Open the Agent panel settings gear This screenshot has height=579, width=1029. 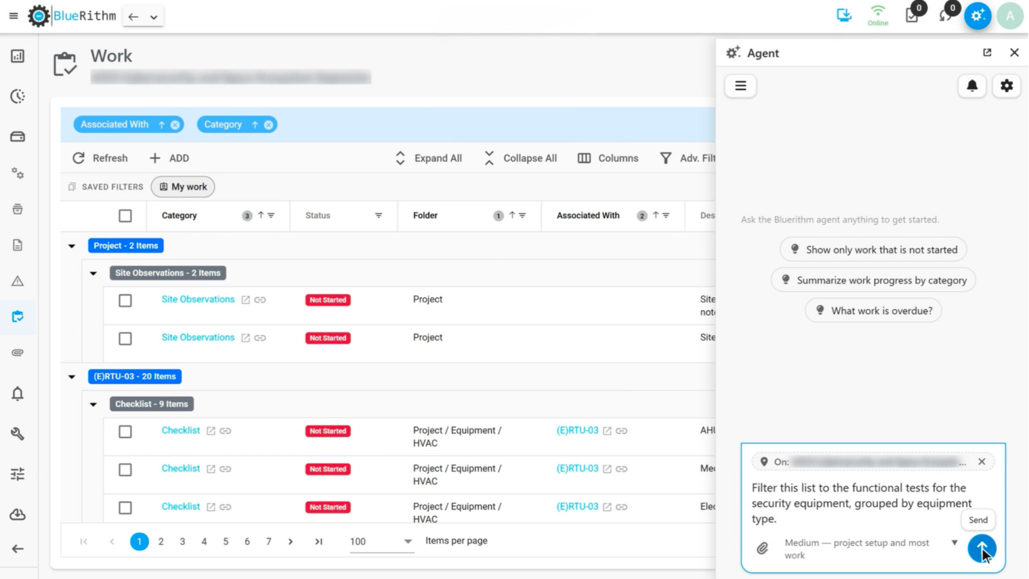[x=1006, y=86]
